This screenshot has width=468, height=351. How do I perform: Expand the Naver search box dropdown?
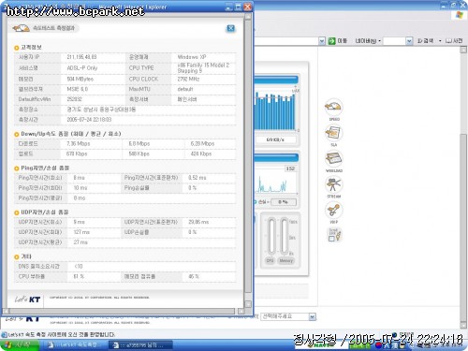pyautogui.click(x=409, y=41)
